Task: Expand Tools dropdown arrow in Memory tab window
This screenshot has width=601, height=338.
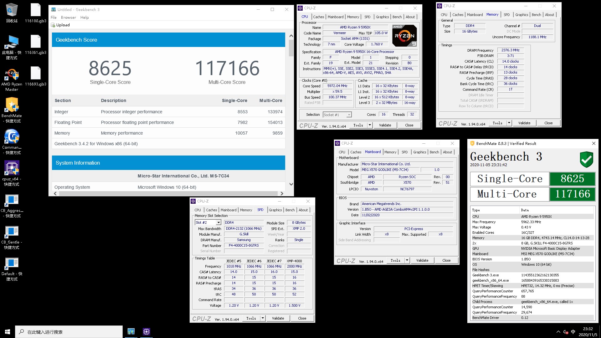Action: click(x=509, y=123)
